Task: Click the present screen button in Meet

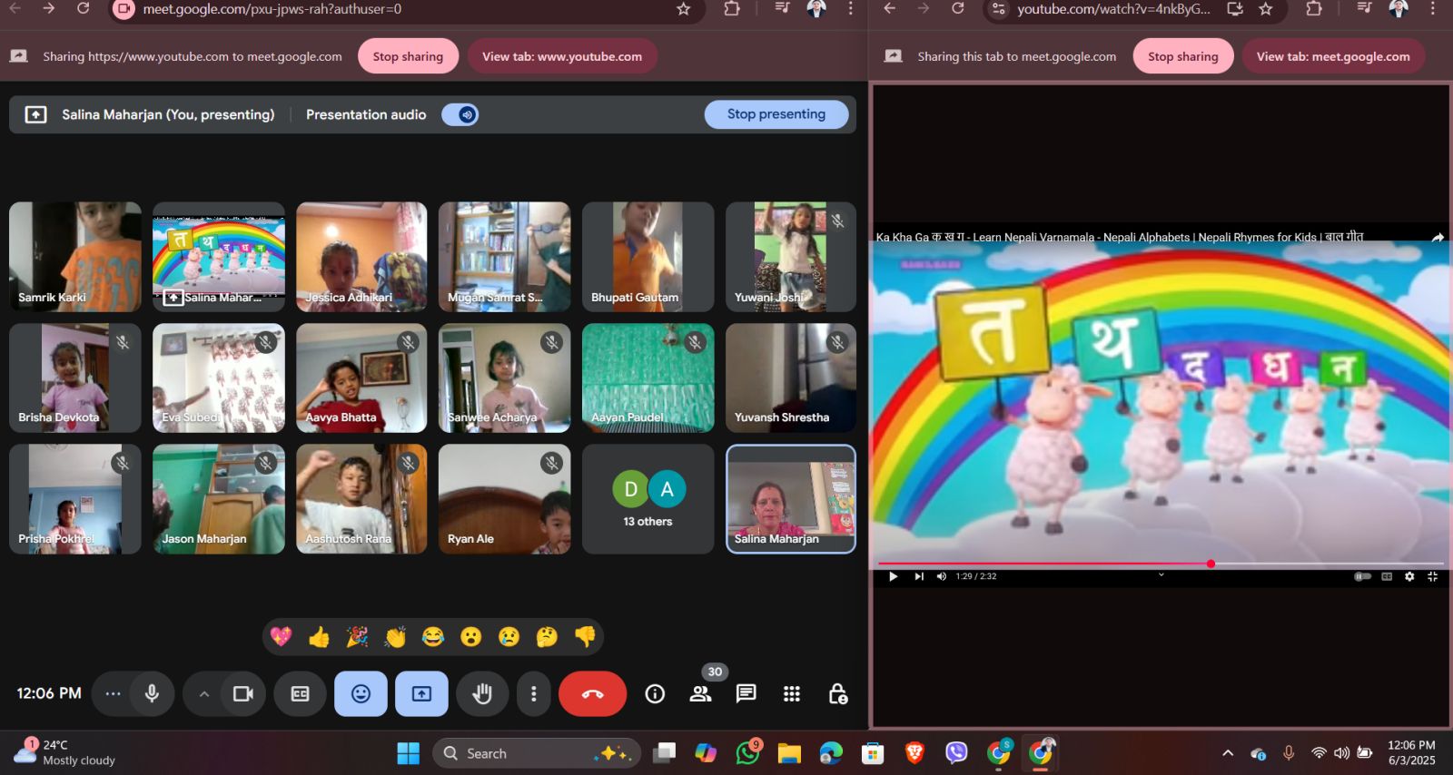Action: tap(421, 694)
